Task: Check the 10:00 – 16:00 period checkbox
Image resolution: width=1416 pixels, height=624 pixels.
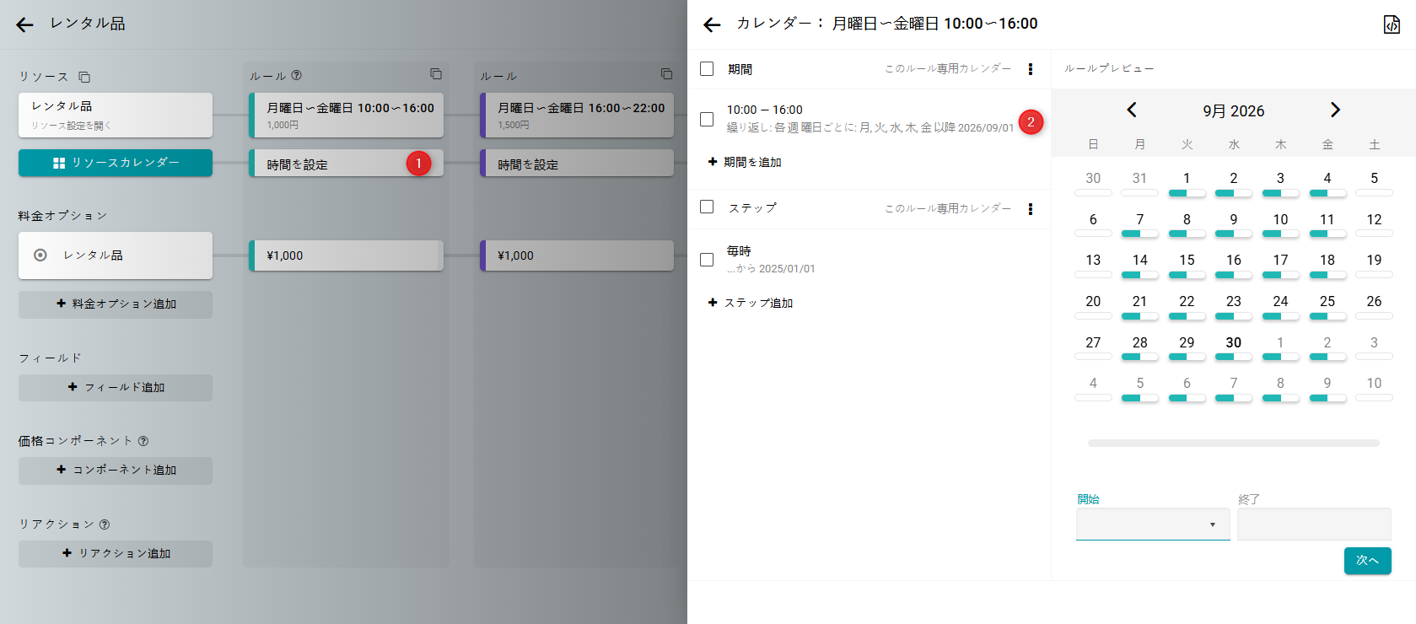Action: tap(707, 120)
